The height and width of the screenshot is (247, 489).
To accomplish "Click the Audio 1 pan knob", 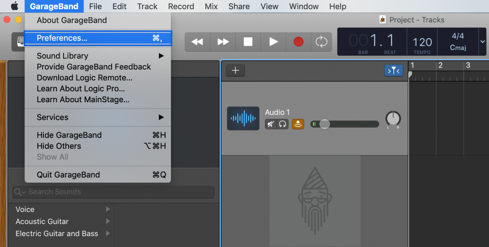I will pos(393,118).
